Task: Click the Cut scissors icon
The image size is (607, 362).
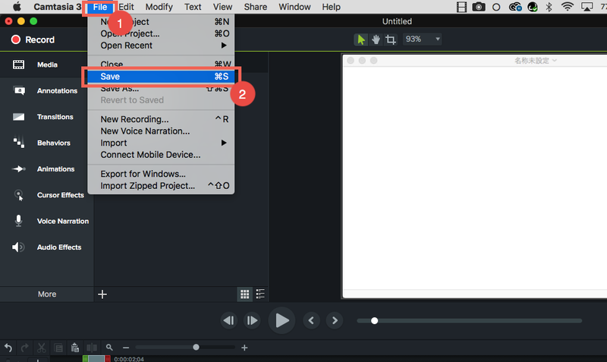Action: pyautogui.click(x=41, y=348)
